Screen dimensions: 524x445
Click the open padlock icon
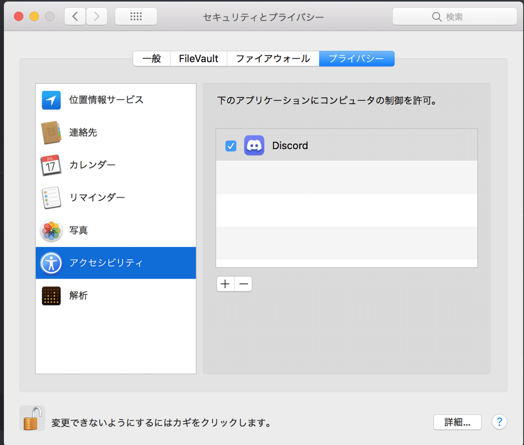coord(33,418)
